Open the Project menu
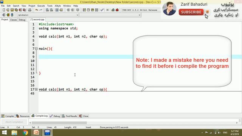Image resolution: width=242 pixels, height=136 pixels. coord(32,6)
